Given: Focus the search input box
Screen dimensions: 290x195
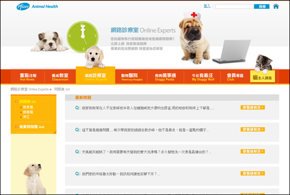Looking at the screenshot, I should [x=234, y=7].
